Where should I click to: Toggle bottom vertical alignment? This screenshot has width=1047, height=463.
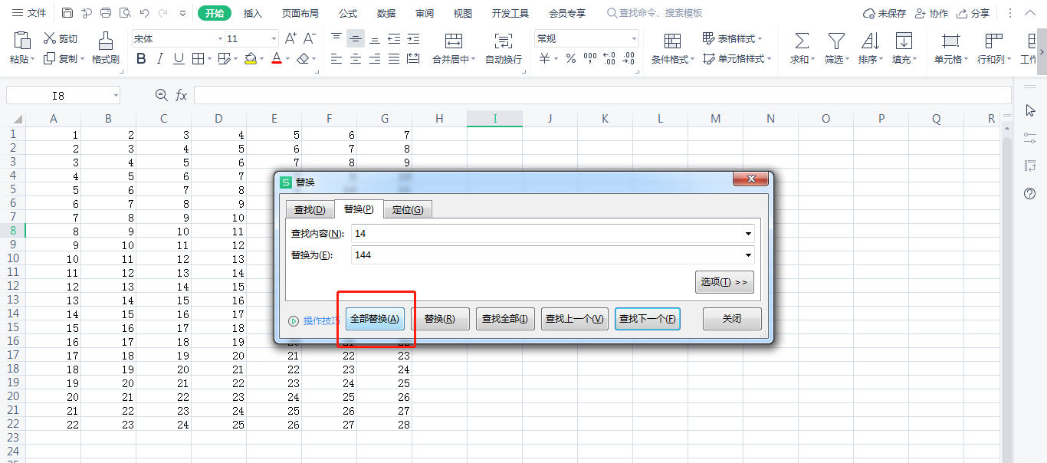[x=375, y=38]
